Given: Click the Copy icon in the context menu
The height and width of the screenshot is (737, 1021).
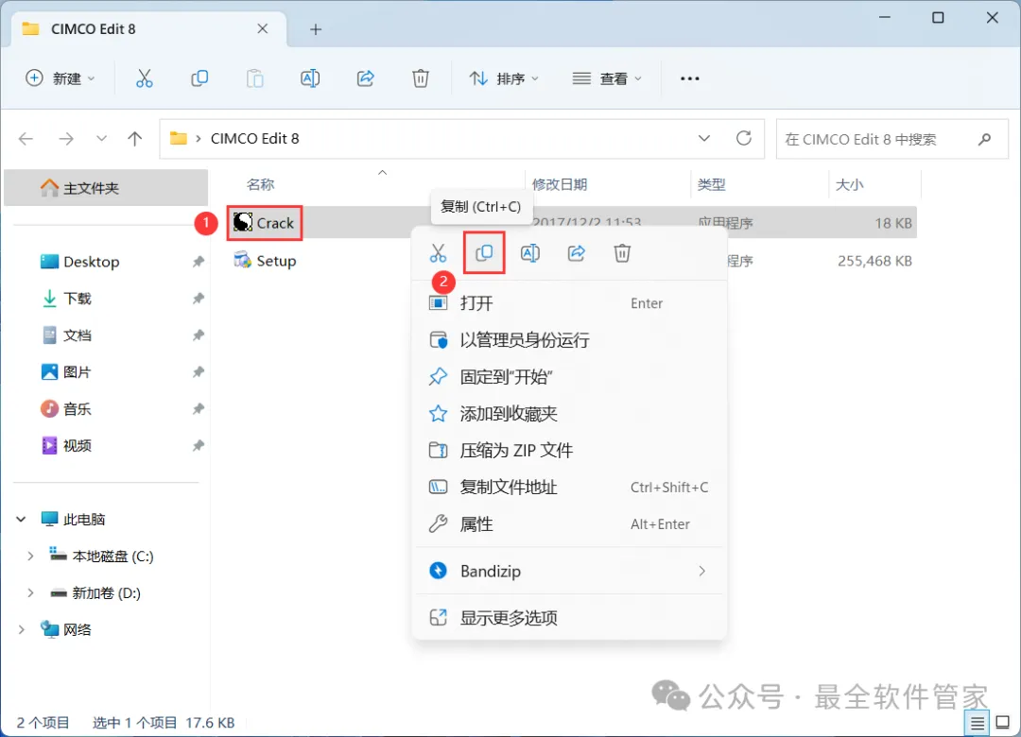Looking at the screenshot, I should pyautogui.click(x=484, y=252).
